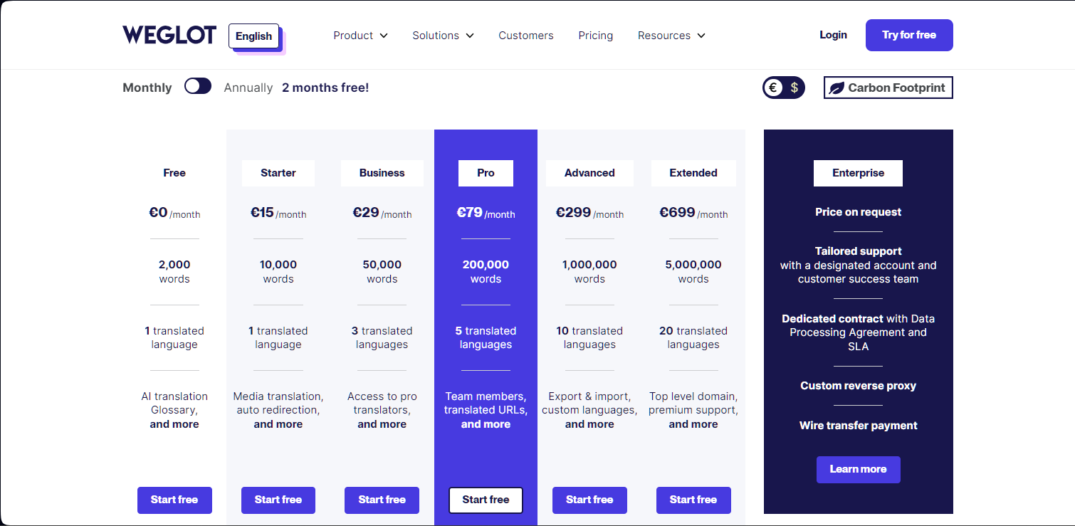Click 'and more' under Free plan
The width and height of the screenshot is (1075, 526).
pyautogui.click(x=174, y=424)
